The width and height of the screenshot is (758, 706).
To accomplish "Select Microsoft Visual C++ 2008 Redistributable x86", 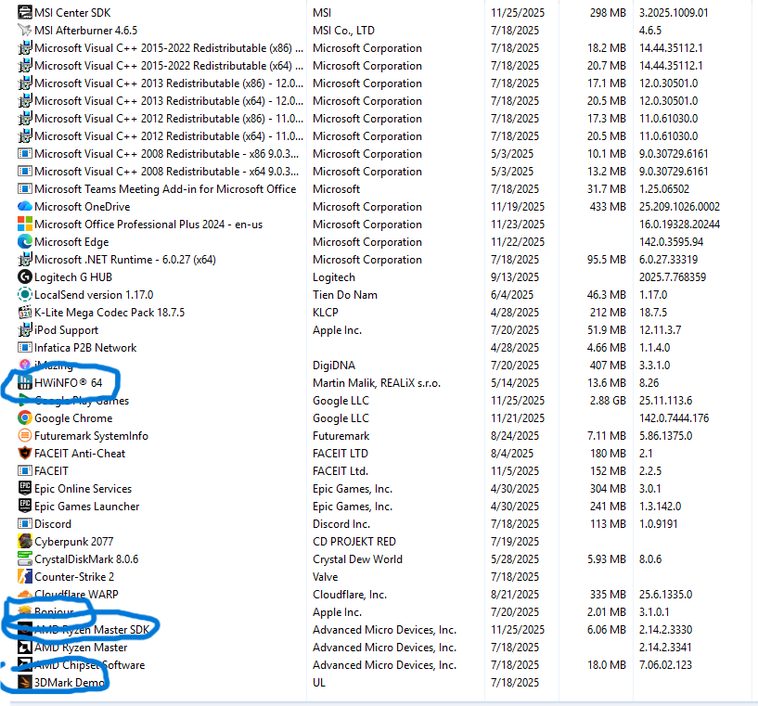I will click(x=167, y=154).
